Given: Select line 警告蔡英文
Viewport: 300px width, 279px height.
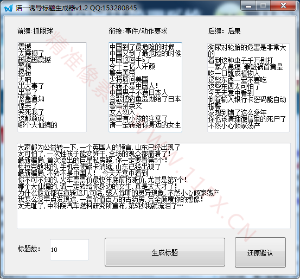Looking at the screenshot, I should pyautogui.click(x=126, y=105).
